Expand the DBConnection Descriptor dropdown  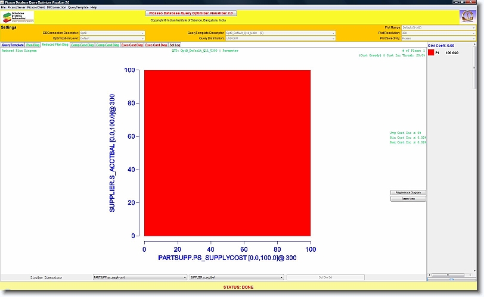[x=112, y=33]
